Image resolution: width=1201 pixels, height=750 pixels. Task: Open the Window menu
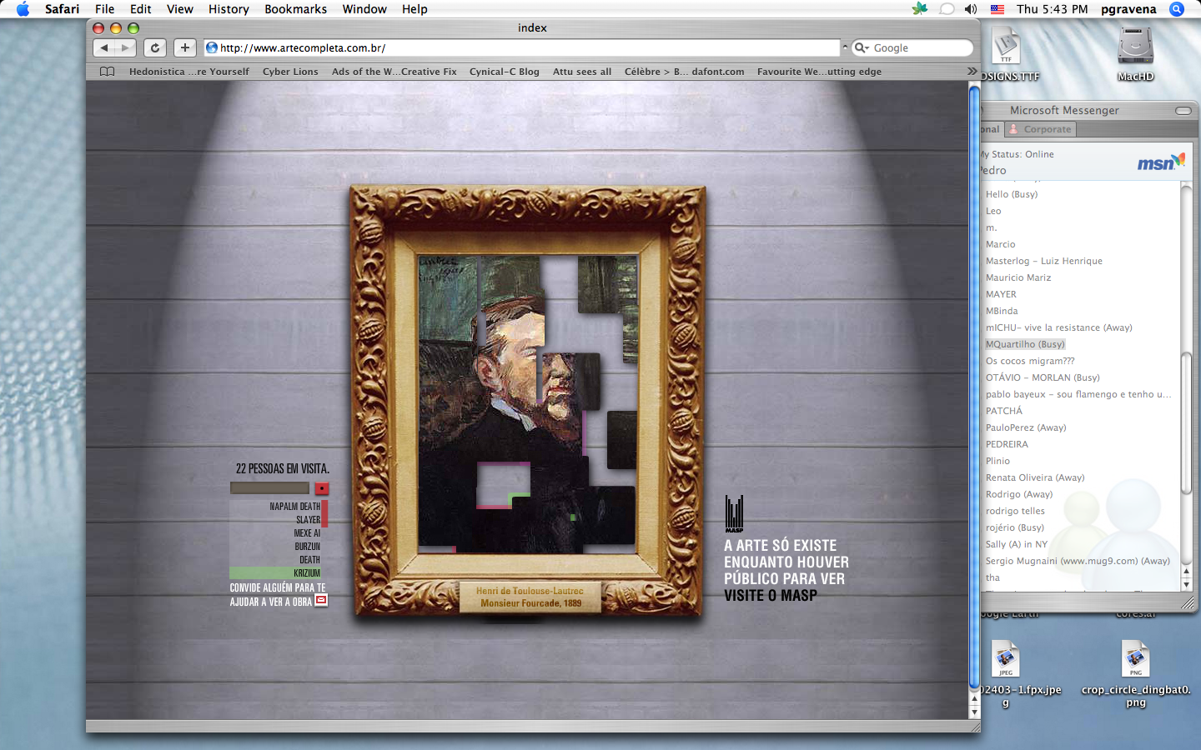pos(364,9)
